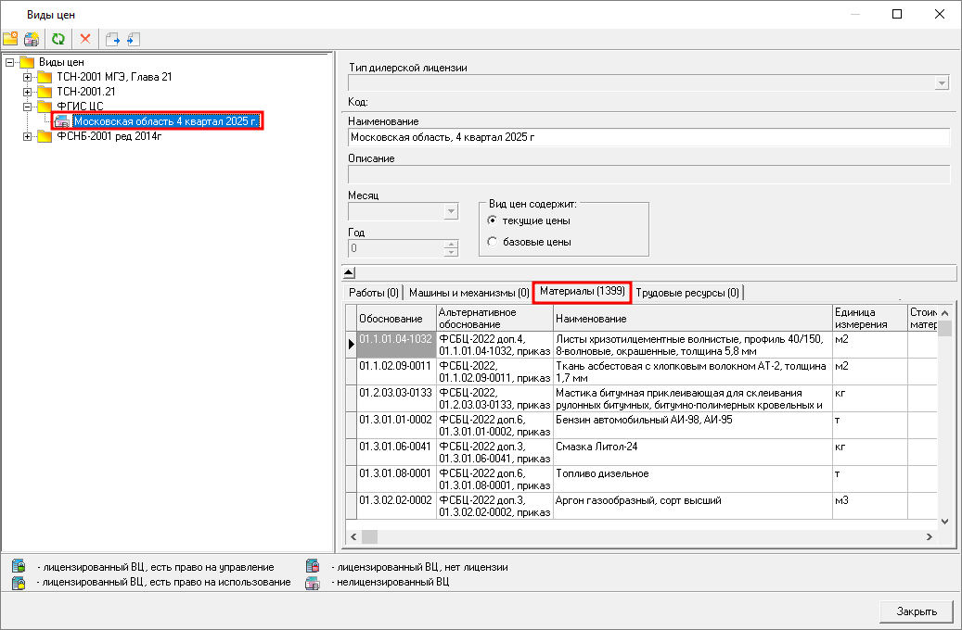
Task: Switch to the Работы (0) tab
Action: coord(373,293)
